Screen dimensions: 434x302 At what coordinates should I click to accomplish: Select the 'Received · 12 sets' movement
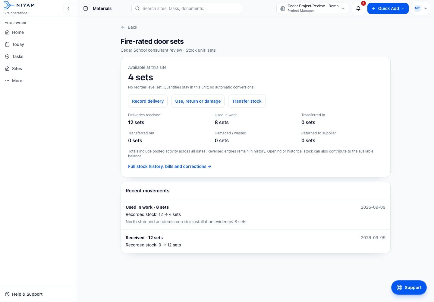256,241
